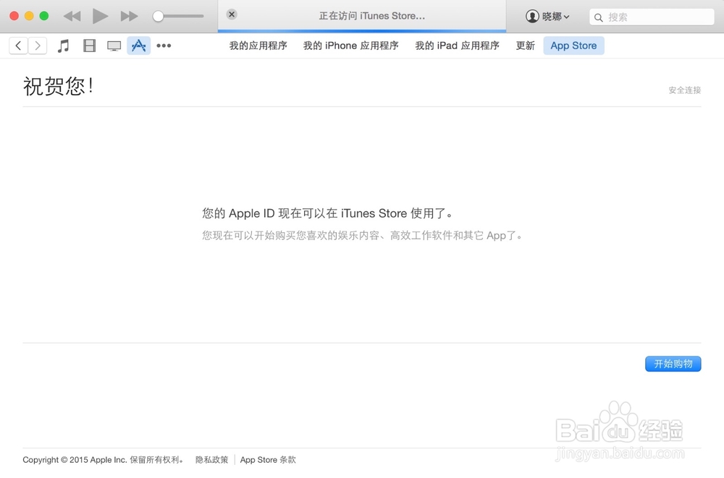The width and height of the screenshot is (724, 478).
Task: Open the TV Shows section icon
Action: (x=114, y=45)
